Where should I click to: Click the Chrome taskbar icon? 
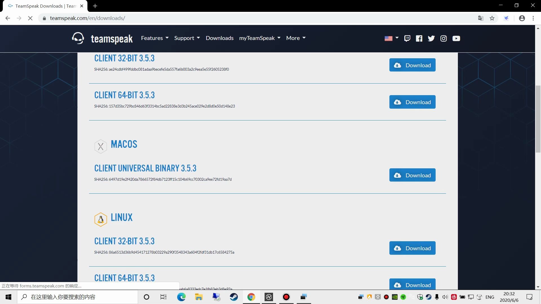[251, 297]
